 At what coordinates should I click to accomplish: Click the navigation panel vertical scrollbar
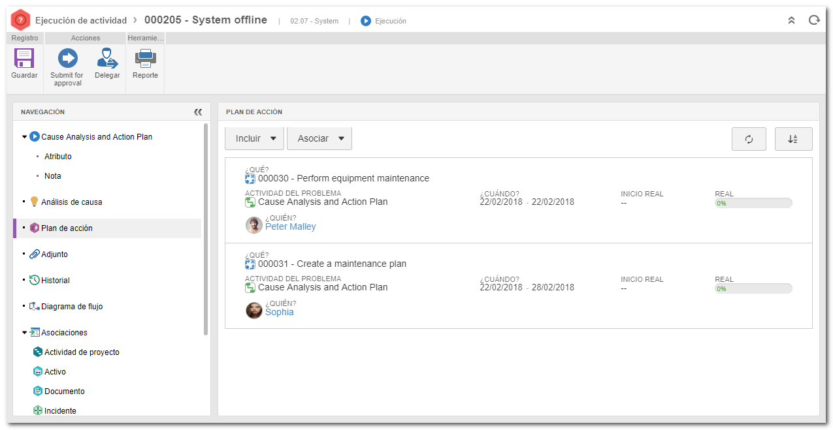(x=206, y=229)
